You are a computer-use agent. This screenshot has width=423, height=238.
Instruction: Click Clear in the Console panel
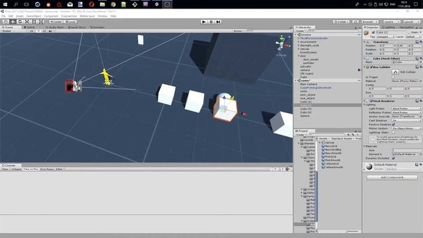point(5,169)
